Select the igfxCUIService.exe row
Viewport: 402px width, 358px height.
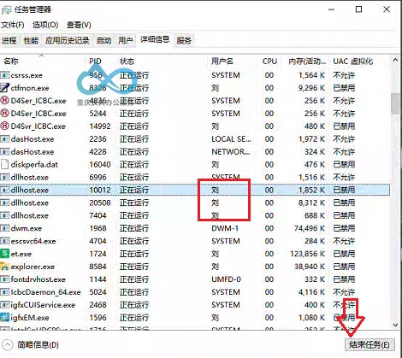click(195, 305)
